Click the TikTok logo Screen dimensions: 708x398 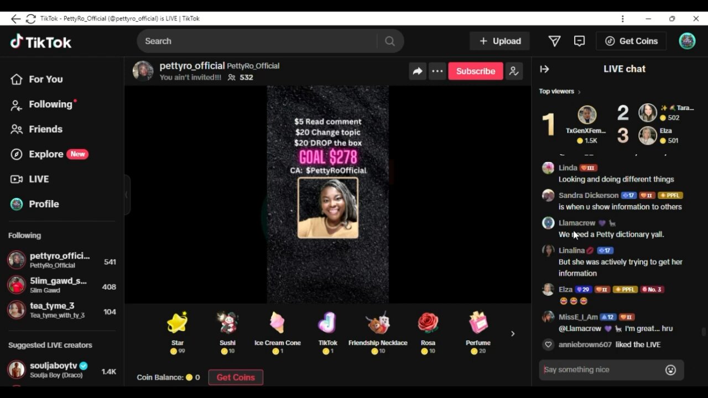coord(41,41)
